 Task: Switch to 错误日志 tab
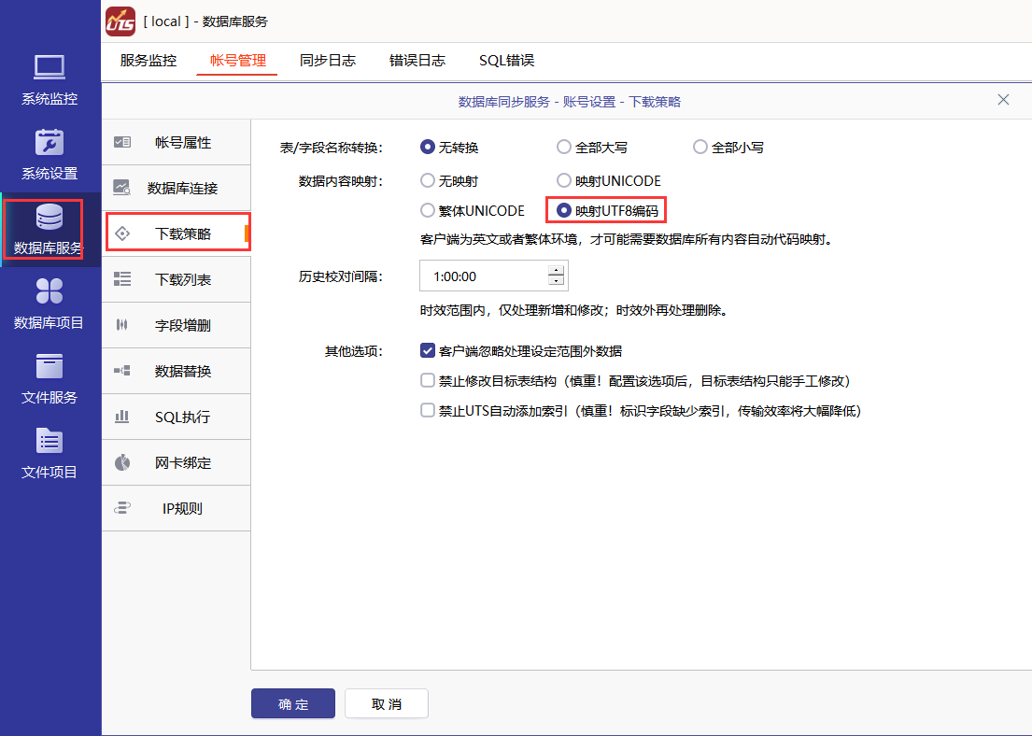coord(417,61)
